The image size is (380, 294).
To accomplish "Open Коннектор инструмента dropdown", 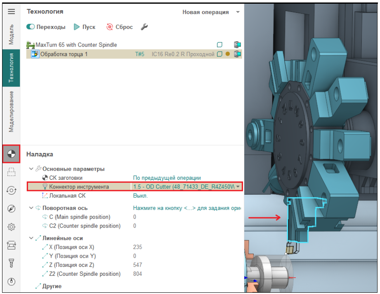I will pyautogui.click(x=238, y=187).
